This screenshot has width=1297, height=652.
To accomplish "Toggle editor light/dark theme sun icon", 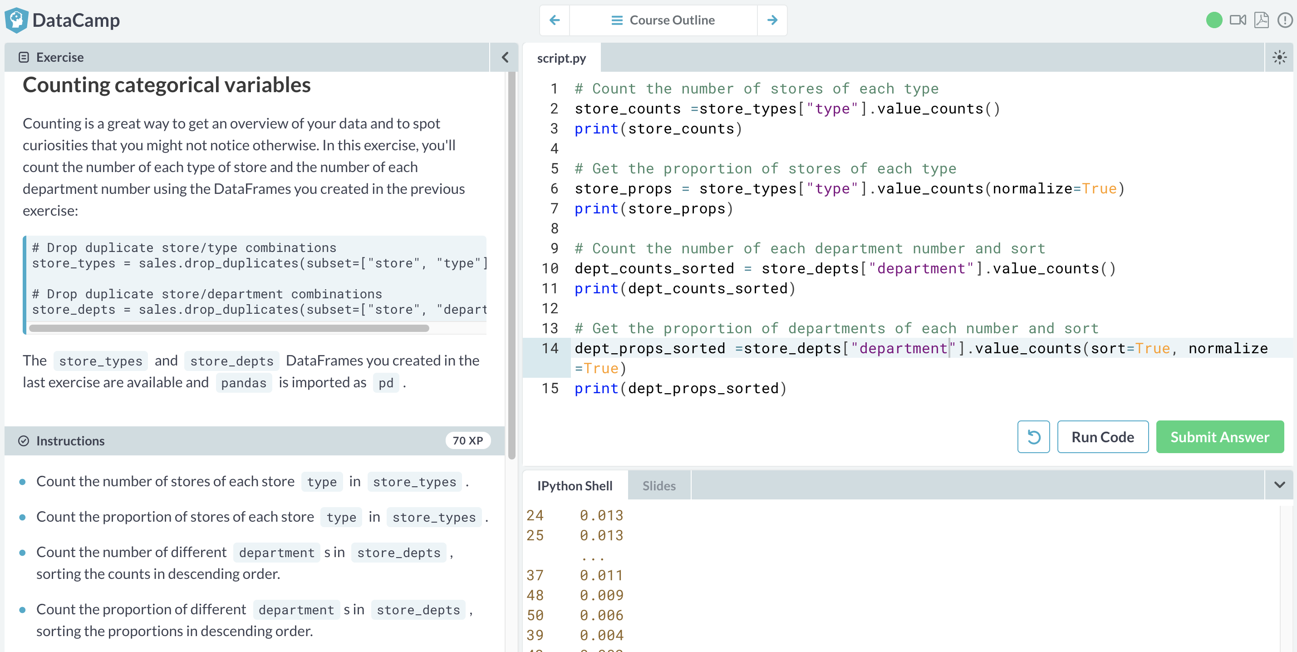I will tap(1279, 58).
